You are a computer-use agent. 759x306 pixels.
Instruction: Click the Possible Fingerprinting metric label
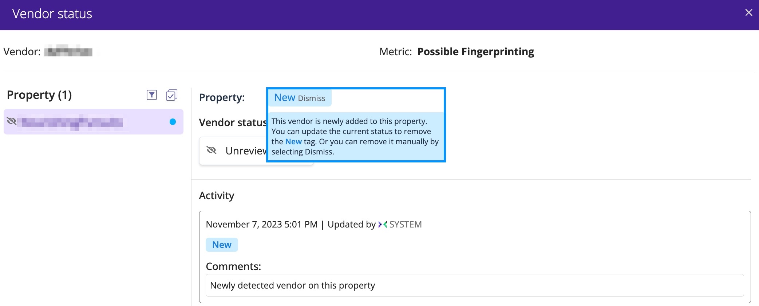coord(476,52)
